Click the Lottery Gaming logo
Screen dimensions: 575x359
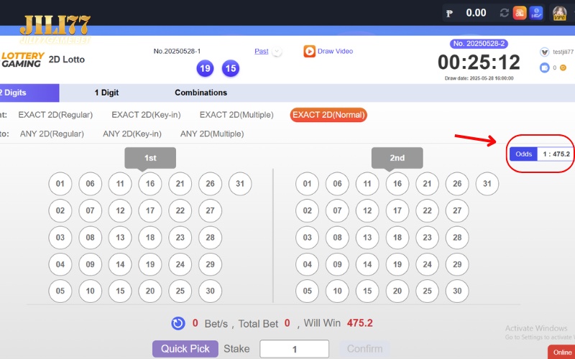coord(22,60)
